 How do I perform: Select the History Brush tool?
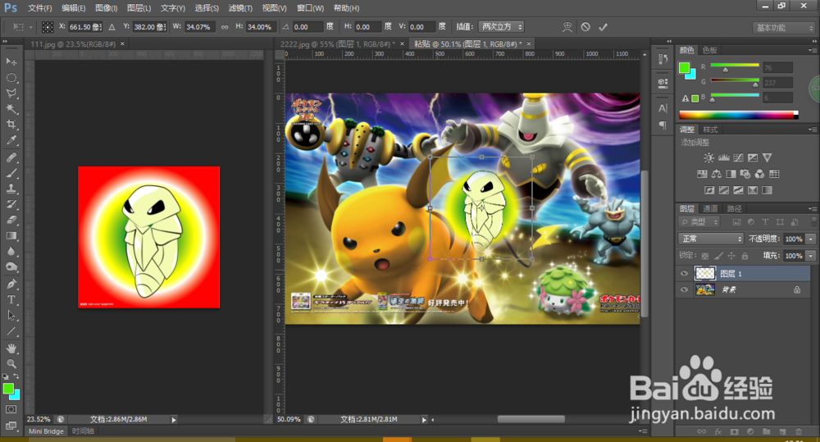click(x=11, y=204)
